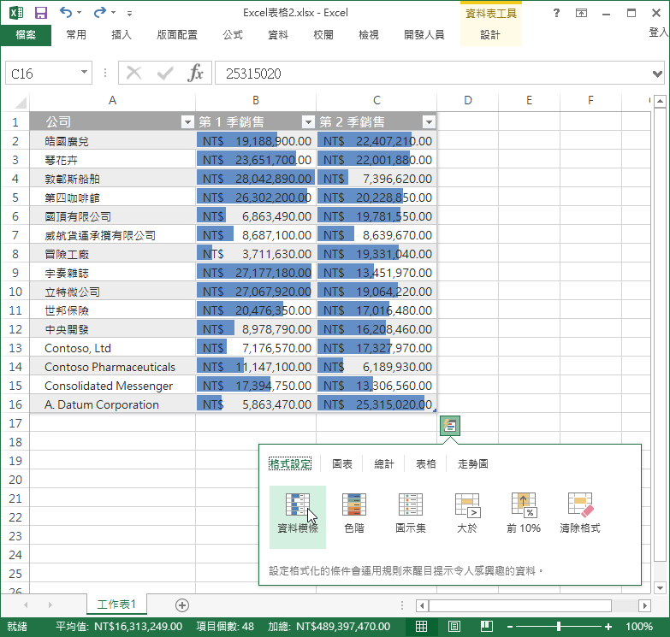Add a new sheet with the plus icon

coord(182,605)
